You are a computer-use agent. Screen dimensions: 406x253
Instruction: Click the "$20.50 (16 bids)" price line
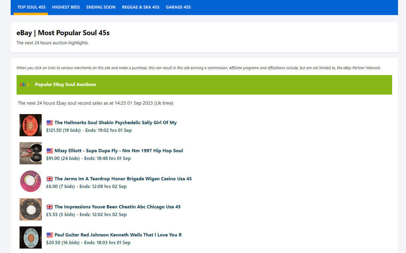coord(88,242)
